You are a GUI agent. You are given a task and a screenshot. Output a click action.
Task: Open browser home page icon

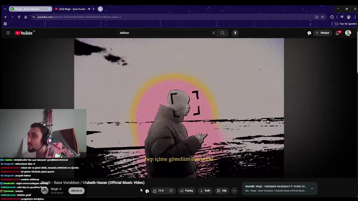pos(26,17)
